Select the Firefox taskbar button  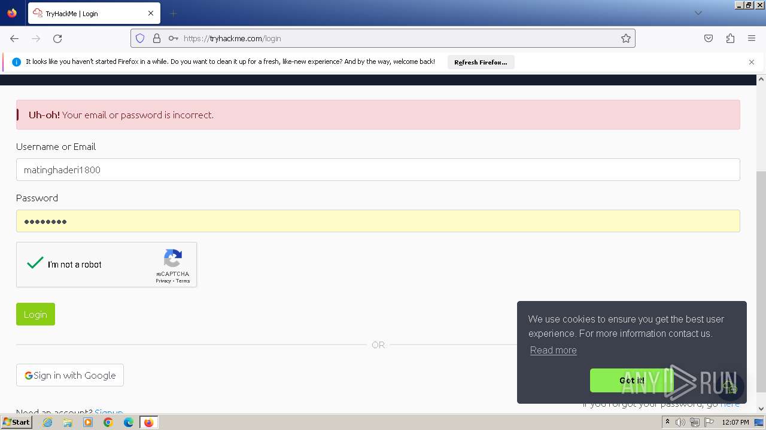[x=149, y=422]
